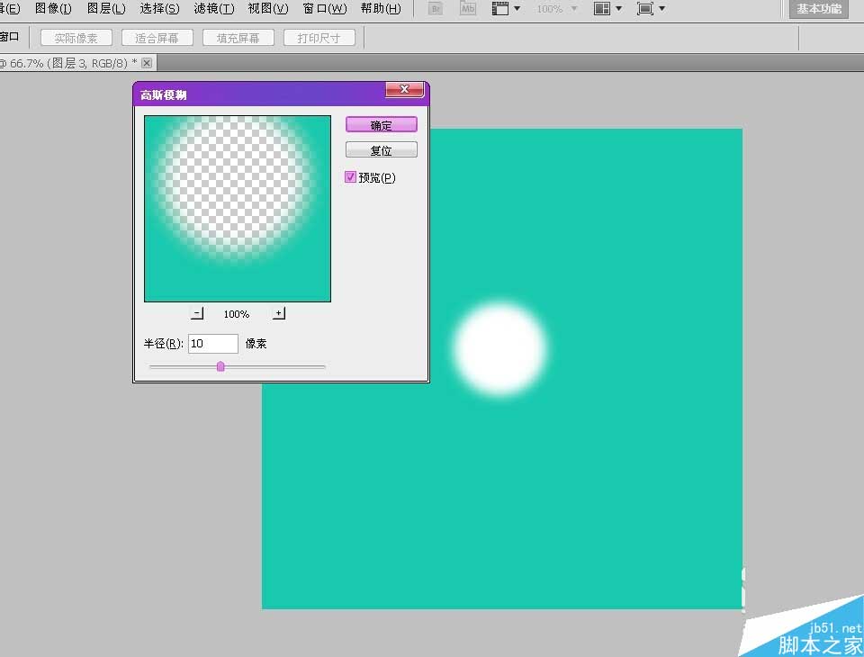Click the 实际像素 button

pos(76,38)
